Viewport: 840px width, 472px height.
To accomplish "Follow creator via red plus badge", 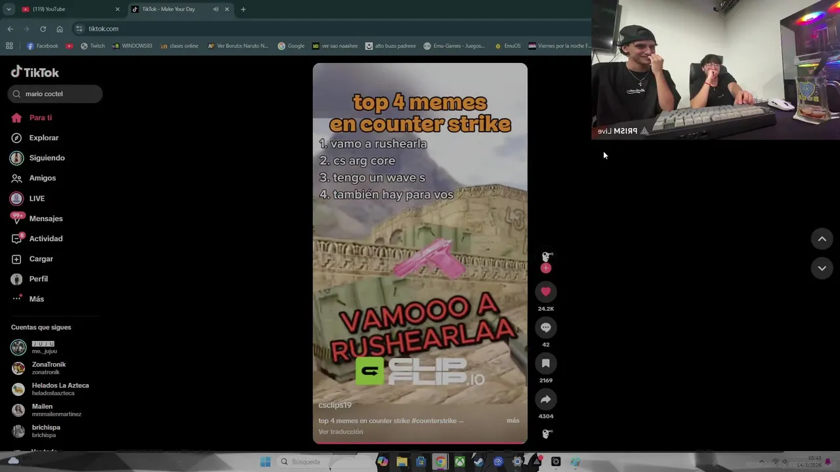I will 545,268.
